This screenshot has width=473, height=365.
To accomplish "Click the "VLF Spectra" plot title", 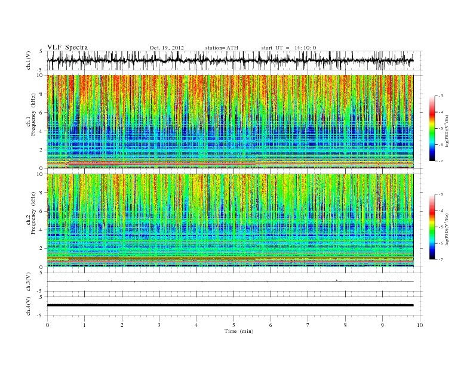I will 67,47.
